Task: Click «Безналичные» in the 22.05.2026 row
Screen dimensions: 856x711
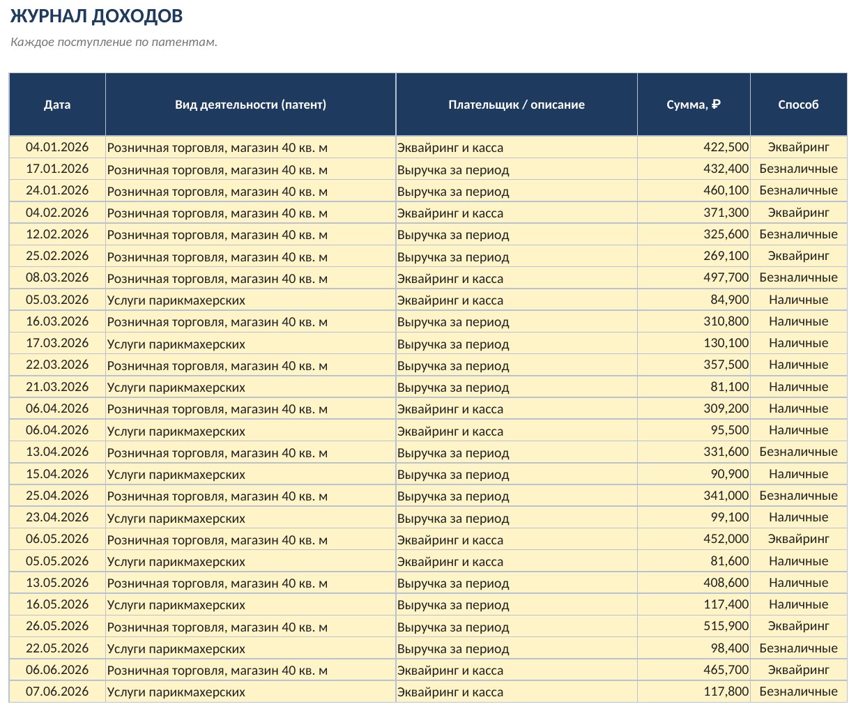Action: 798,648
